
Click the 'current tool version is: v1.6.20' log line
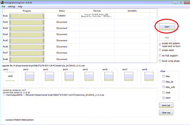pyautogui.click(x=16, y=92)
